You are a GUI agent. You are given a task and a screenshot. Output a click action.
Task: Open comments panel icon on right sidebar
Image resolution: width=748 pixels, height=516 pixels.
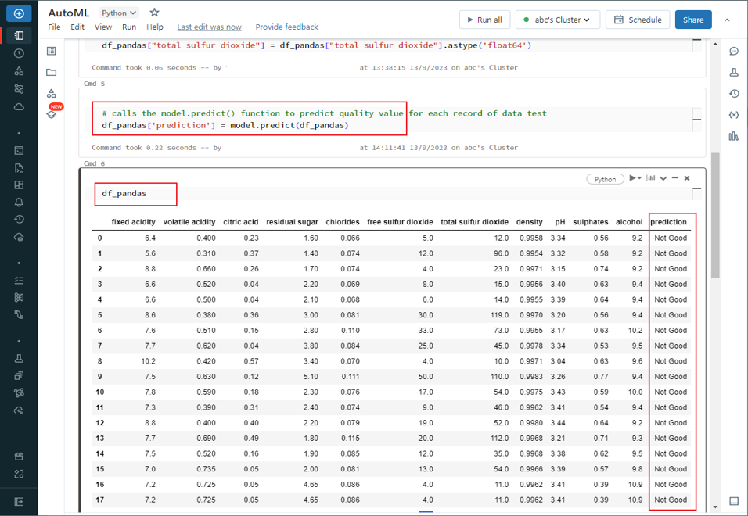tap(733, 52)
